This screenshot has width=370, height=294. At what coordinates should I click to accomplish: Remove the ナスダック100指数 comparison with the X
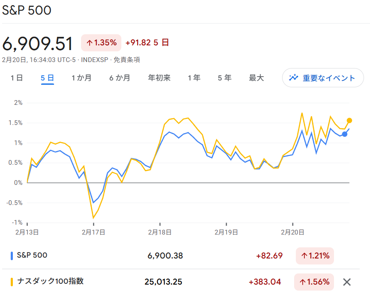(346, 282)
